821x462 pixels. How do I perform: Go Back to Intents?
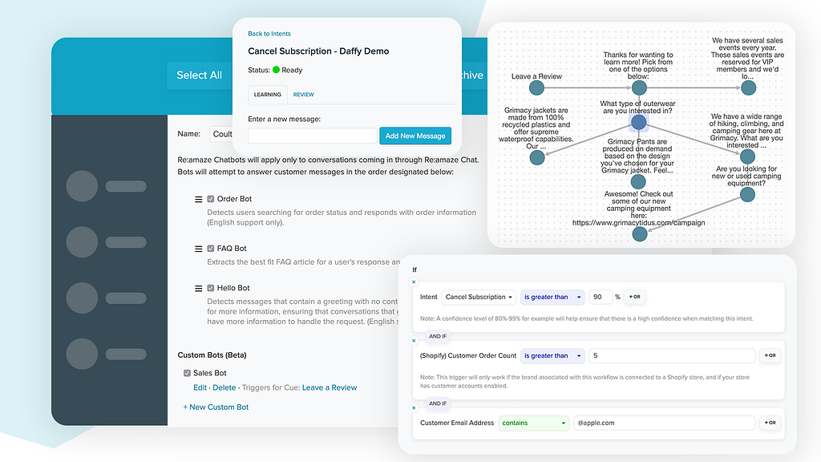pyautogui.click(x=269, y=34)
